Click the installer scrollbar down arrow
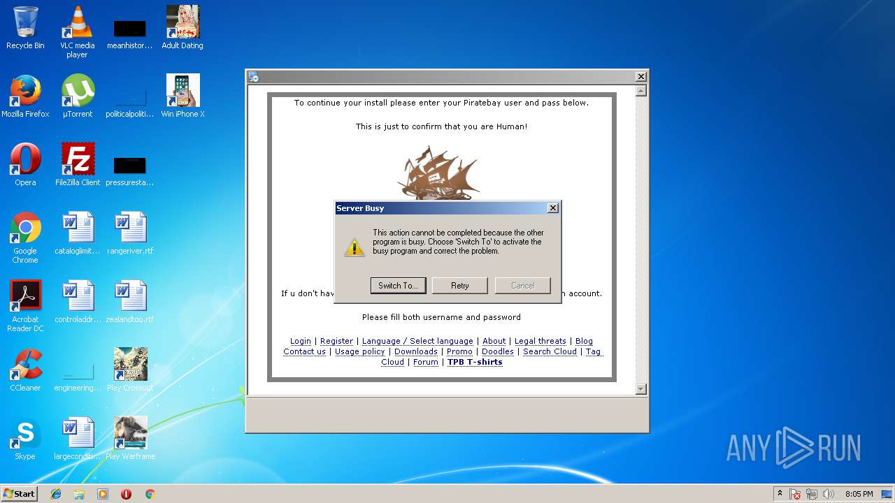 640,389
